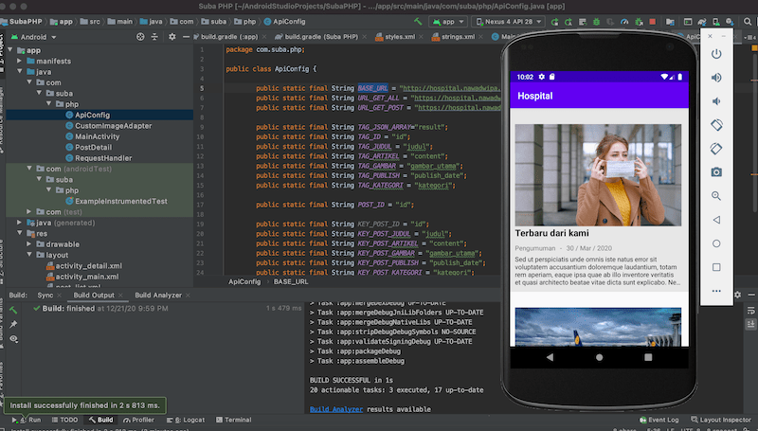This screenshot has width=758, height=431.
Task: Tap the Terbaru dari kami post image
Action: tap(598, 173)
